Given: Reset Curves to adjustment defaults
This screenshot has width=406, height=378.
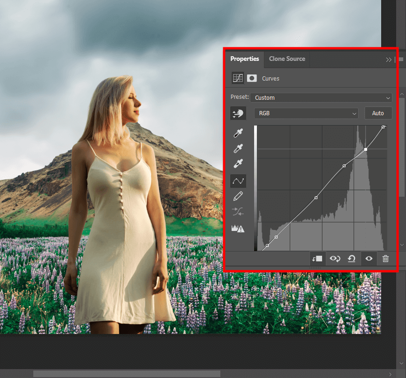Looking at the screenshot, I should pos(351,259).
